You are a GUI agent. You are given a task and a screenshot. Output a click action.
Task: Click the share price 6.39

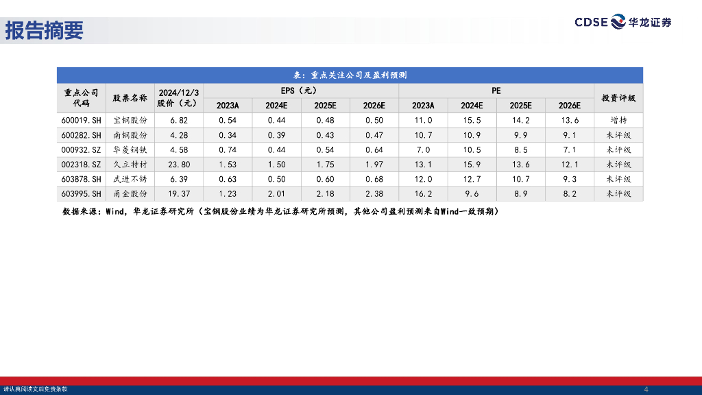click(179, 179)
